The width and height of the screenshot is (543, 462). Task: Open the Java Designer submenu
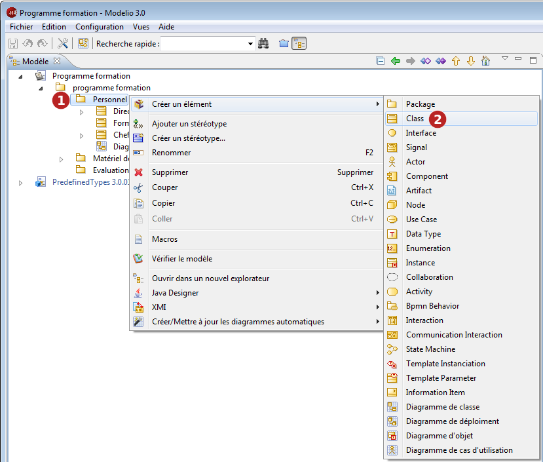coord(257,293)
